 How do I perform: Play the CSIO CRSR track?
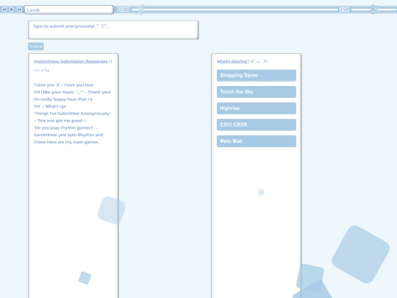(257, 125)
